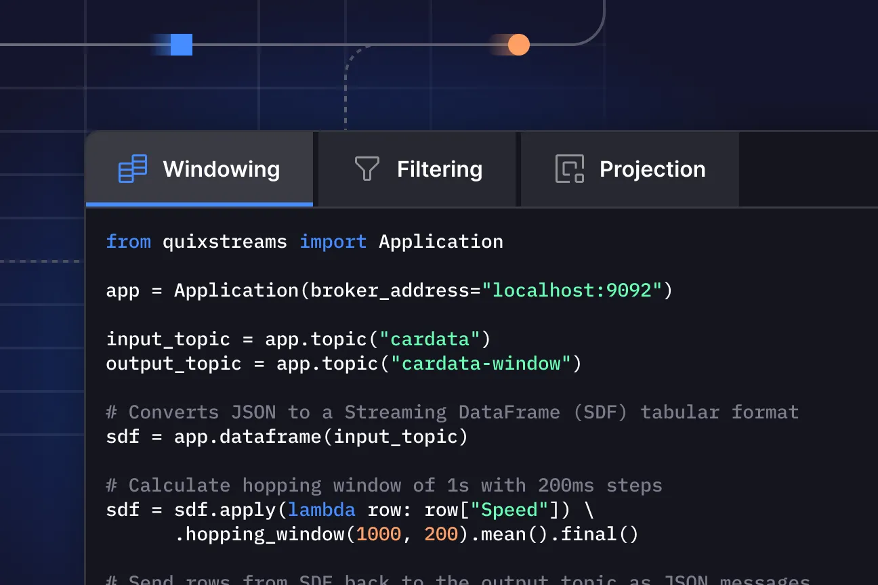Click the funnel icon beside Filtering
Image resolution: width=878 pixels, height=585 pixels.
click(x=367, y=169)
